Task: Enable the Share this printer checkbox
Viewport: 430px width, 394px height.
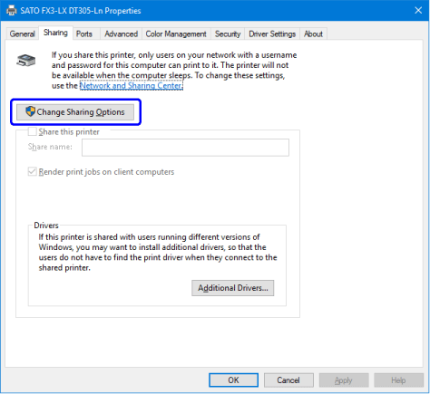Action: point(32,131)
